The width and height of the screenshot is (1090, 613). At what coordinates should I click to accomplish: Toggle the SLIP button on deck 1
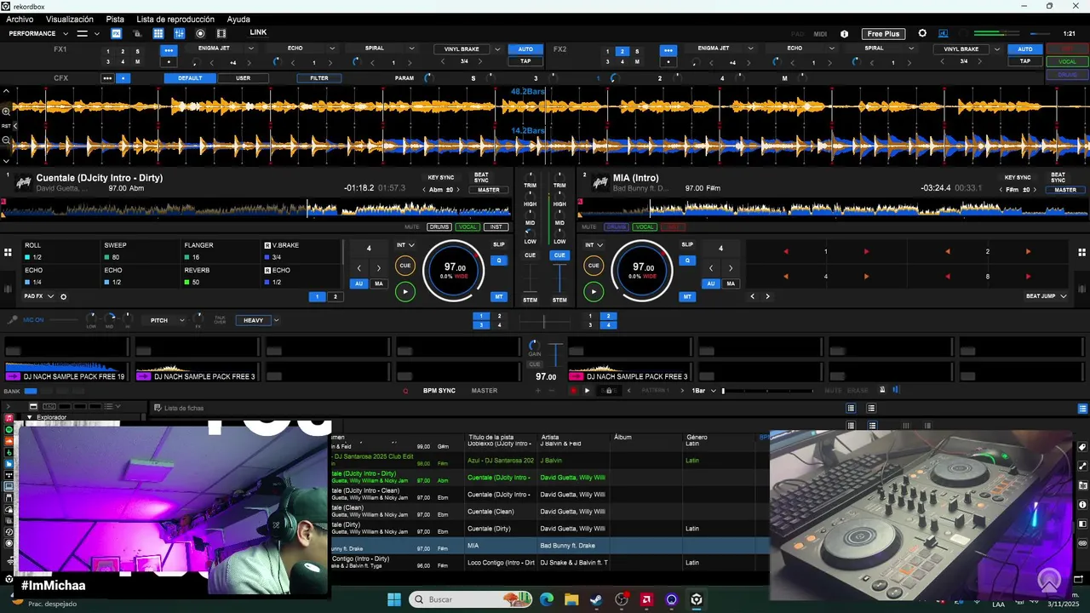499,244
